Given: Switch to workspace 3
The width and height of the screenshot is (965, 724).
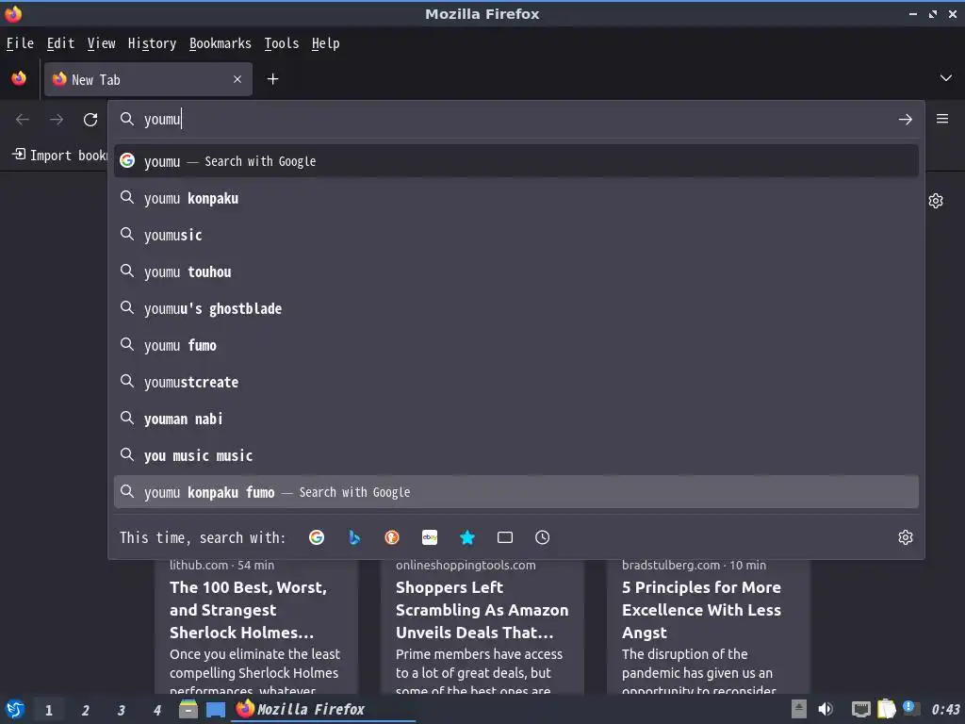Looking at the screenshot, I should point(122,711).
